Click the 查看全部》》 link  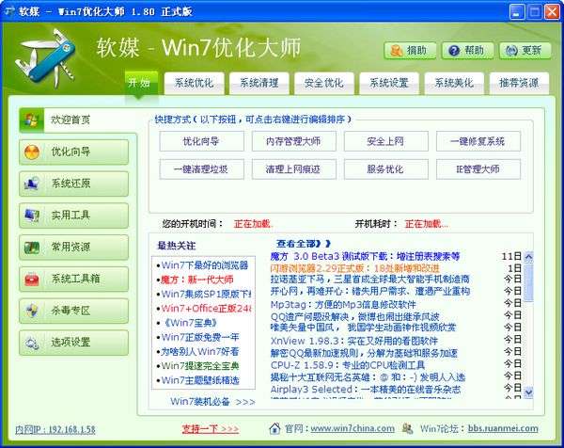303,244
